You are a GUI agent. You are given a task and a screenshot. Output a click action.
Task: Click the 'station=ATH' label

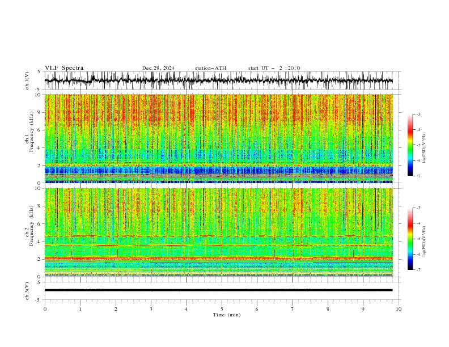coord(210,68)
